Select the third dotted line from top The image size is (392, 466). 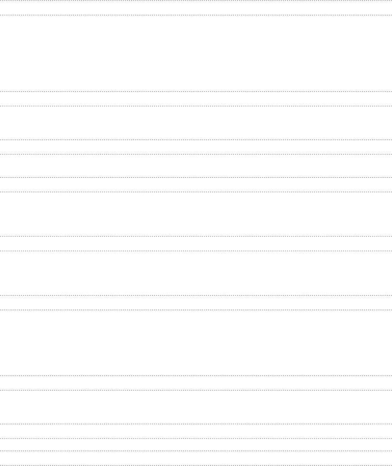point(196,91)
